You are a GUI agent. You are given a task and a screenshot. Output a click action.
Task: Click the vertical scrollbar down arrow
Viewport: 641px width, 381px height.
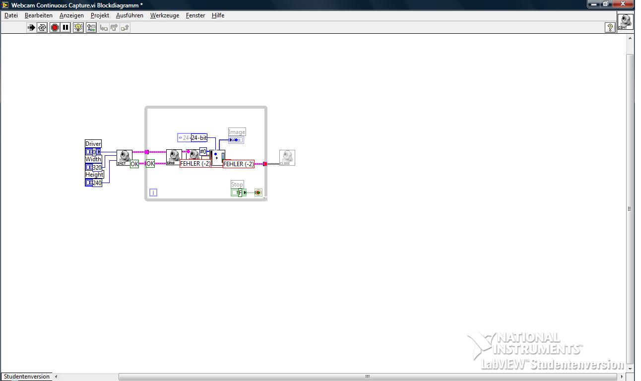coord(630,369)
